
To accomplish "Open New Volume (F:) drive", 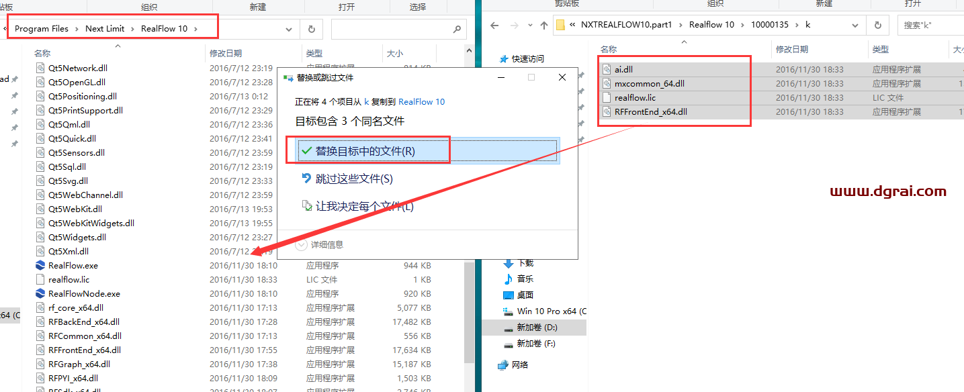I will (x=537, y=344).
